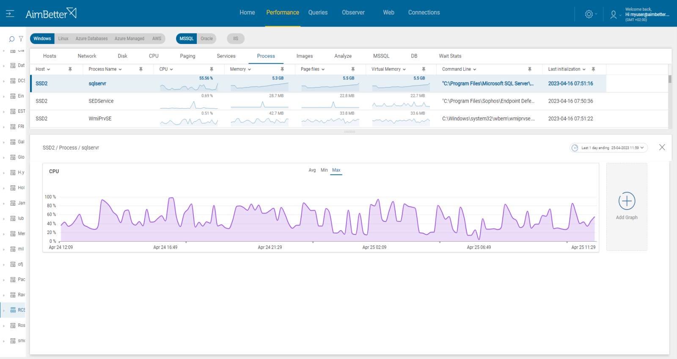
Task: Click the sidebar search magnifier icon
Action: pos(12,39)
